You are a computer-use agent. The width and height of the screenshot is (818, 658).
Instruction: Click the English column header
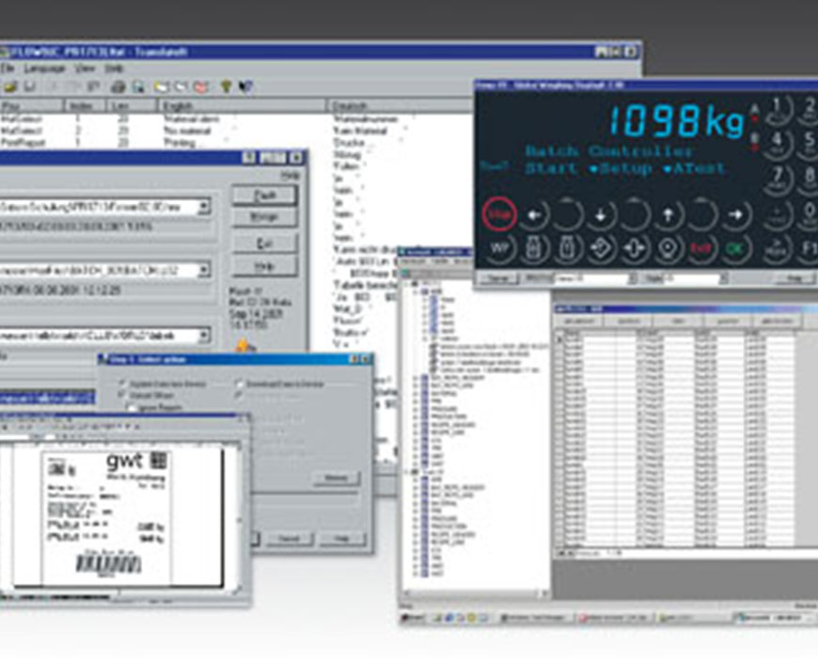tap(179, 105)
